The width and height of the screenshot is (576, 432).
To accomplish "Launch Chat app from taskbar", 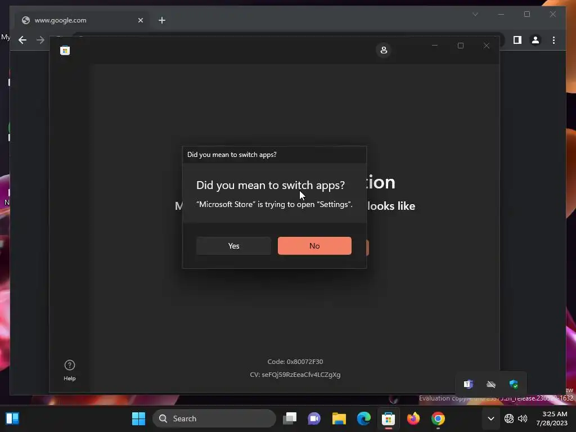I will coord(314,418).
